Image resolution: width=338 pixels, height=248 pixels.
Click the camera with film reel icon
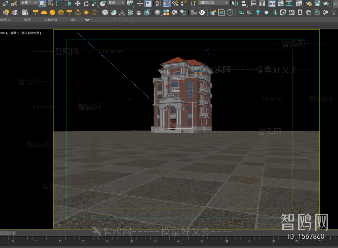[x=25, y=12]
